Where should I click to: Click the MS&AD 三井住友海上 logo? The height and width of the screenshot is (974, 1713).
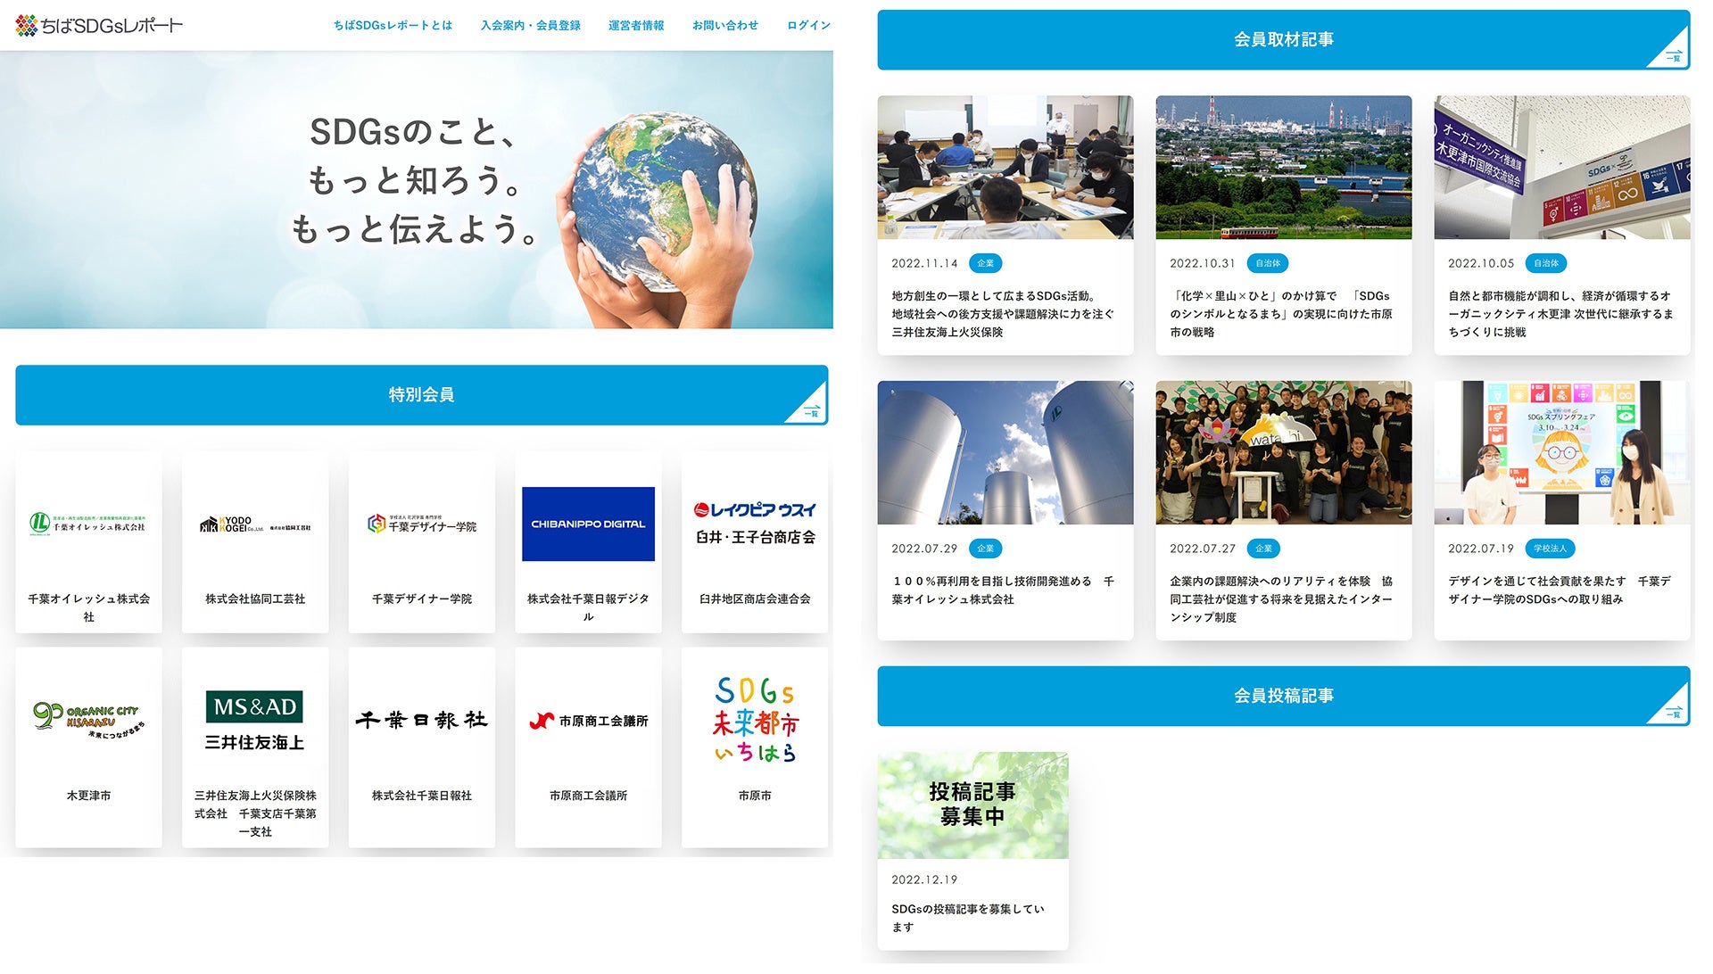pos(254,720)
